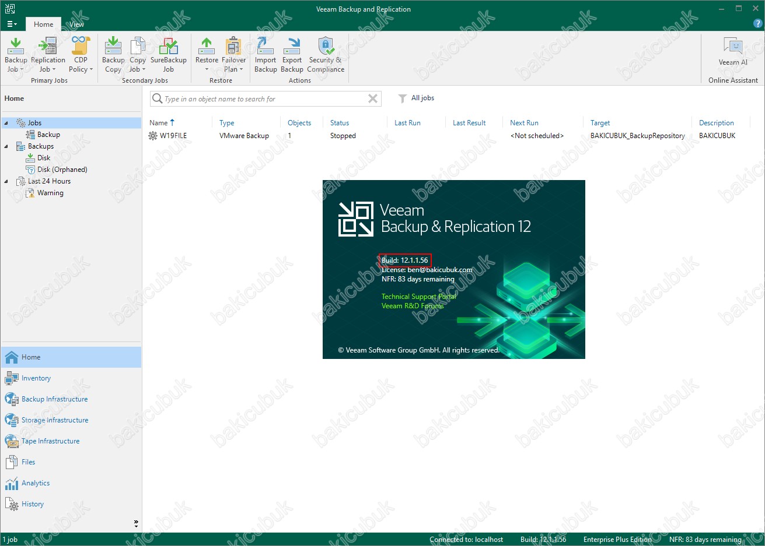Open Veeam R&D Forums link
Viewport: 765px width, 546px height.
click(x=413, y=306)
